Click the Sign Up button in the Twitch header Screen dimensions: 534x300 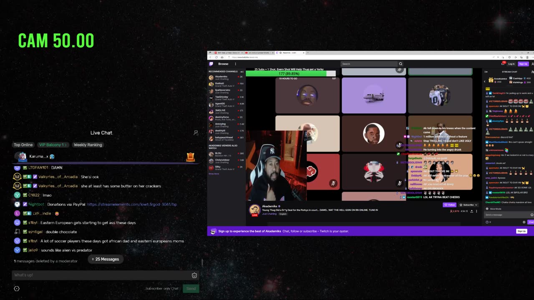click(x=523, y=64)
